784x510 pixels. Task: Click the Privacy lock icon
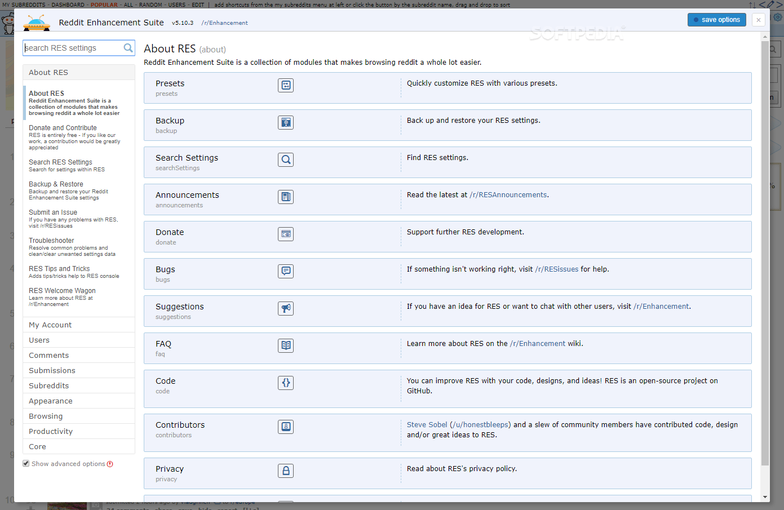pyautogui.click(x=286, y=471)
